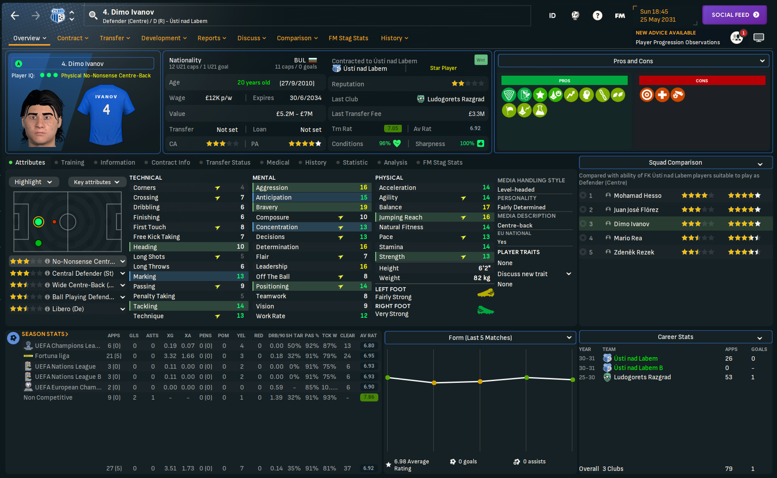Click the Wnt status badge
The height and width of the screenshot is (478, 777).
pos(481,60)
